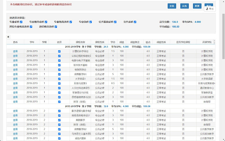Screen dimensions: 225x141
Task: Toggle the 通识教育选修 filter checkbox
Action: tap(56, 27)
